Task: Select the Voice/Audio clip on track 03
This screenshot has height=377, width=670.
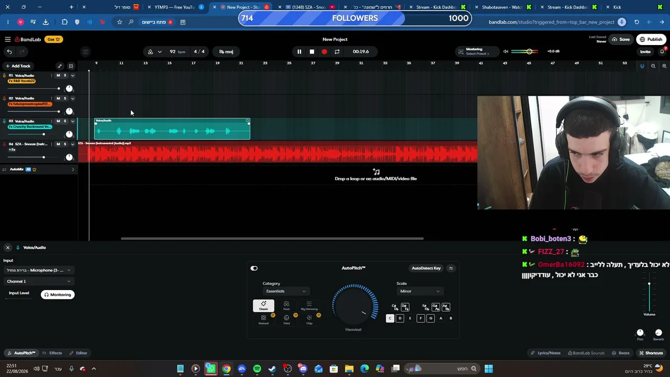Action: click(172, 129)
